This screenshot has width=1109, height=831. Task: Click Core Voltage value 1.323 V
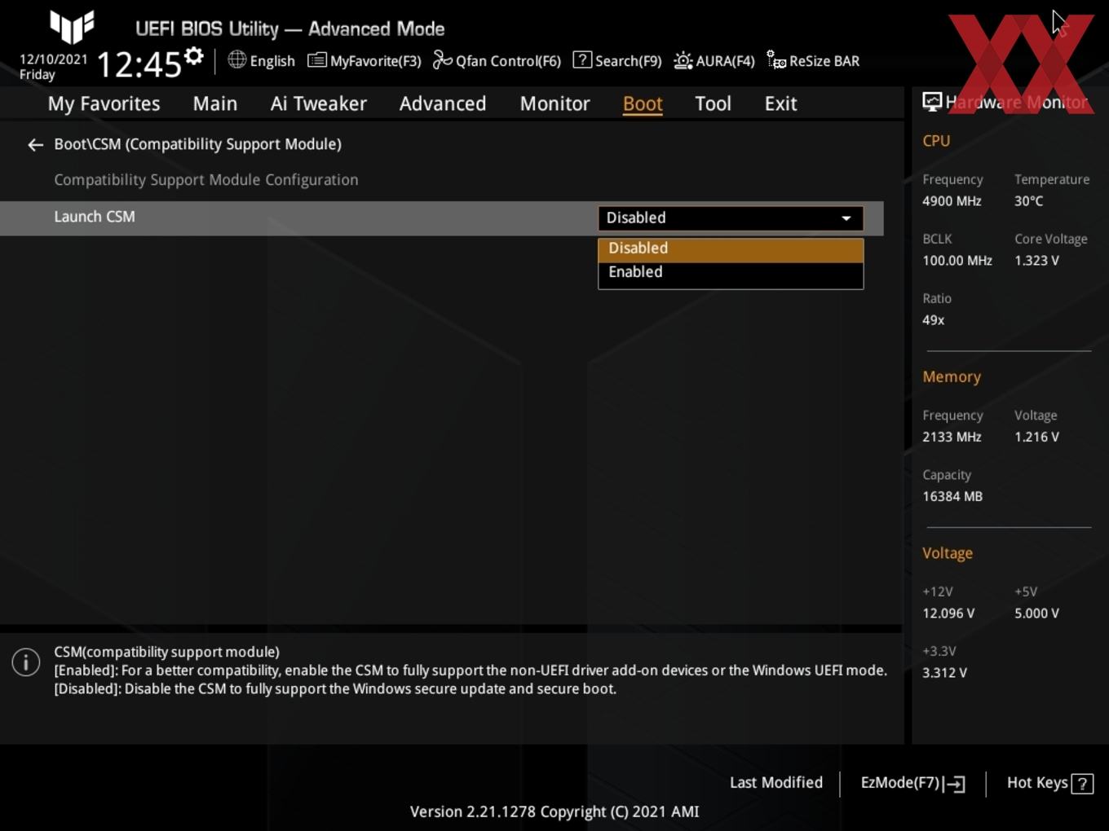point(1036,261)
